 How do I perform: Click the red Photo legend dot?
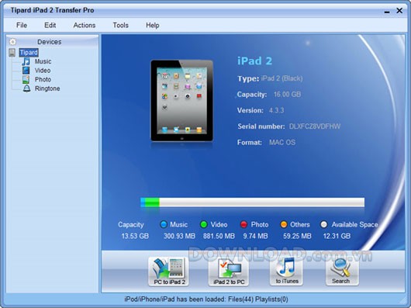click(243, 224)
